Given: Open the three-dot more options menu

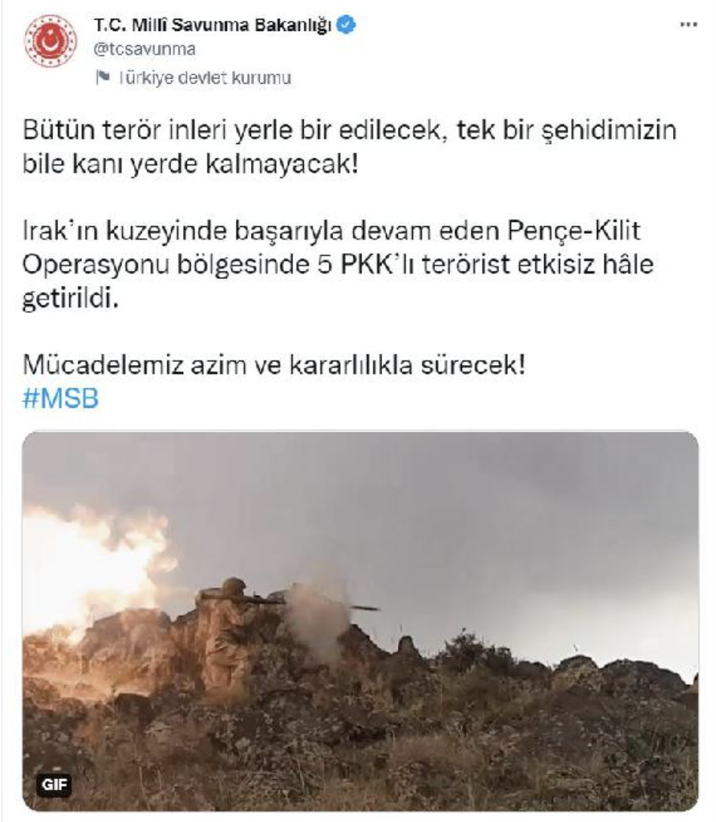Looking at the screenshot, I should point(687,25).
